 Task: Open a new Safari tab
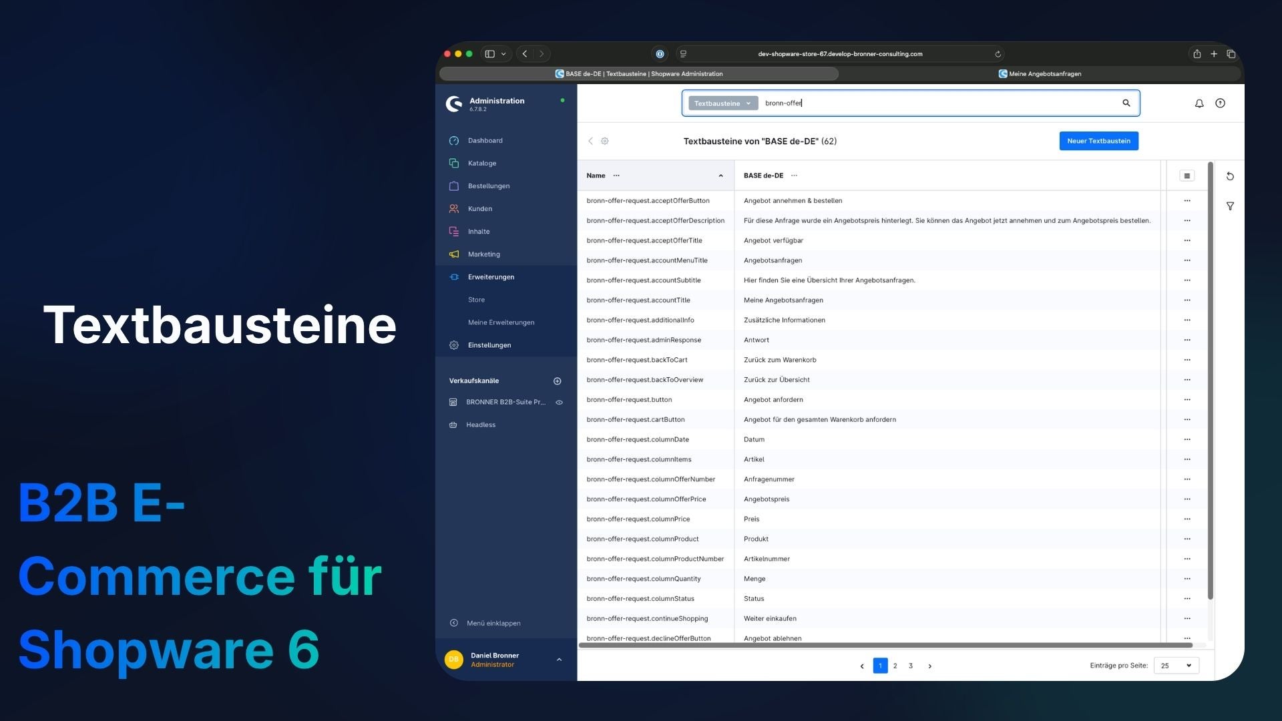point(1214,54)
